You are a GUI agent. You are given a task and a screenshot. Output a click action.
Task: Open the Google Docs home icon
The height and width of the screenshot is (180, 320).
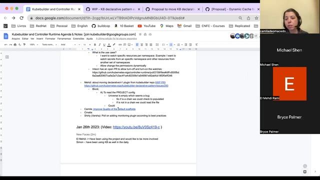coord(6,36)
